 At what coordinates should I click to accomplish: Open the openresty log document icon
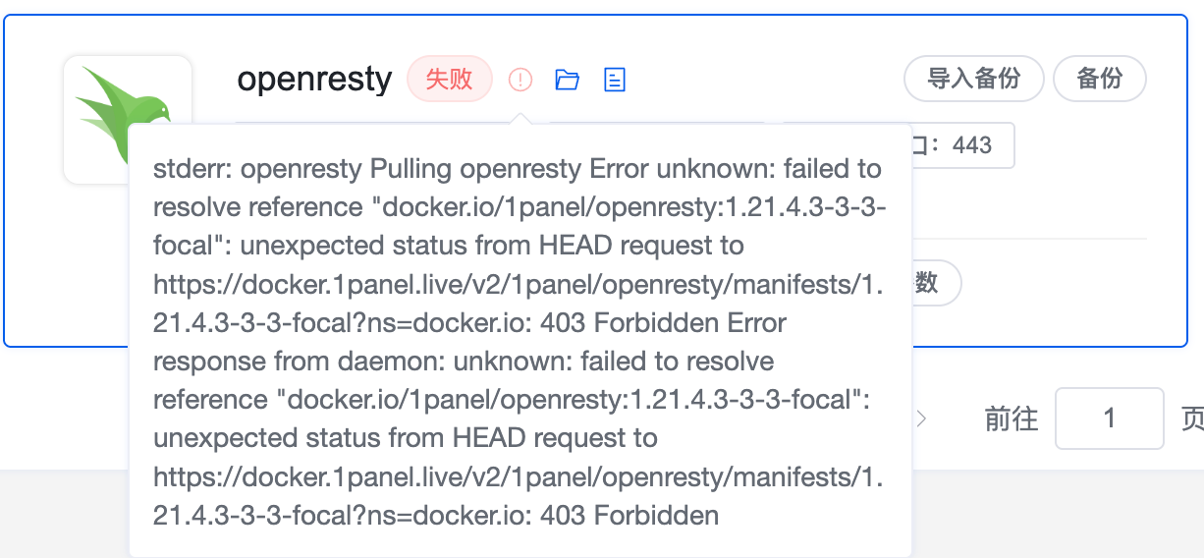[615, 80]
